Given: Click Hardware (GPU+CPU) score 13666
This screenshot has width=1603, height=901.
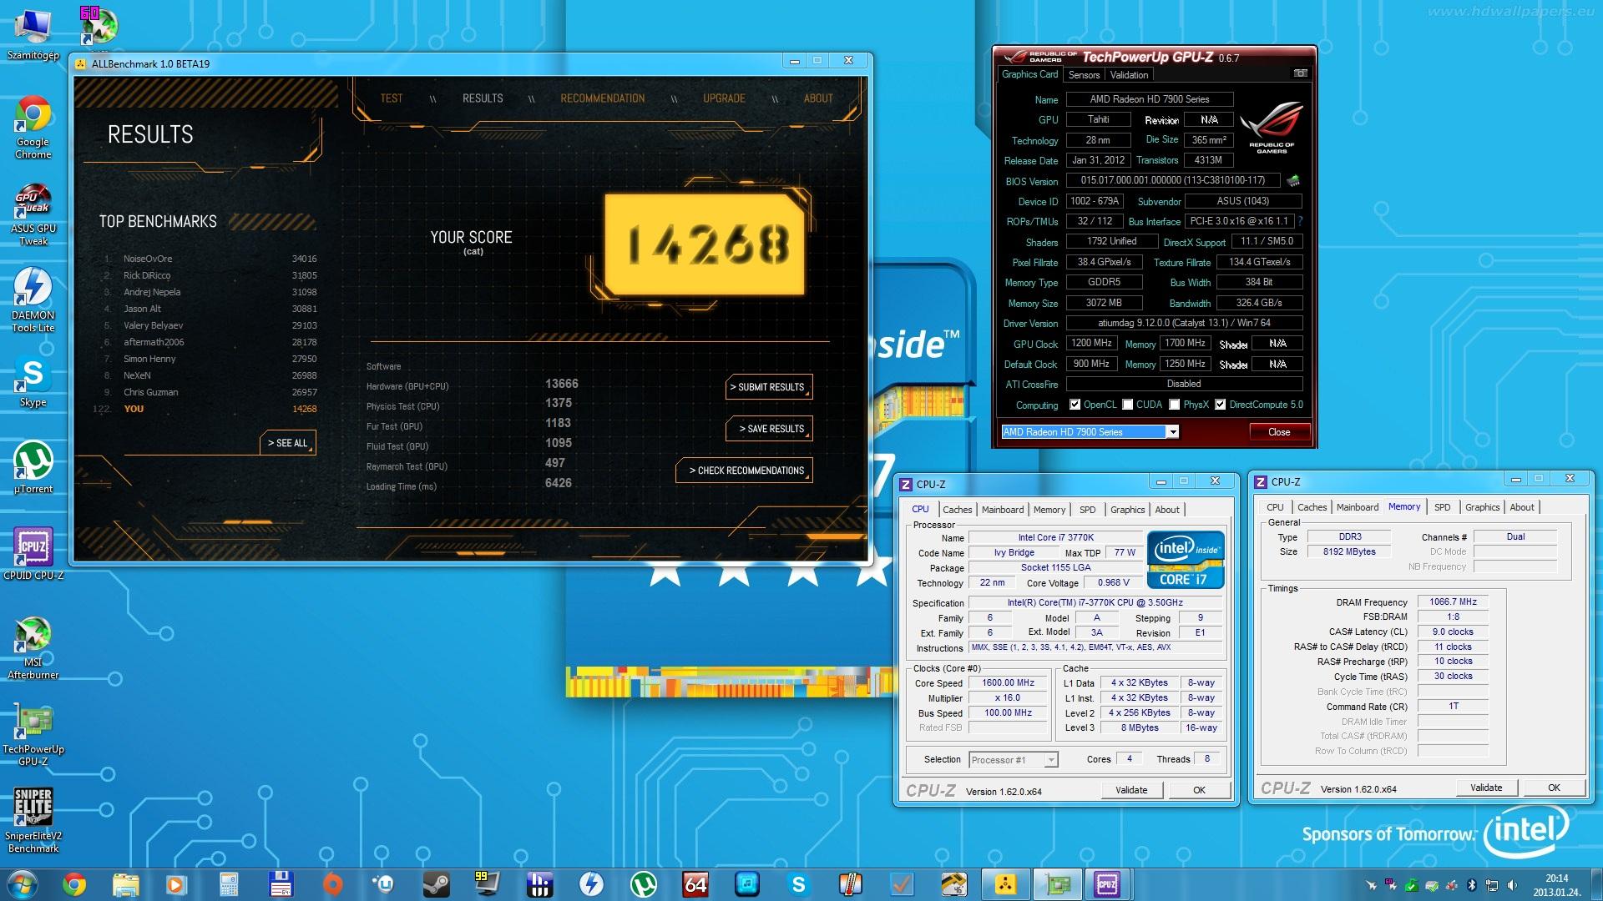Looking at the screenshot, I should (x=561, y=384).
